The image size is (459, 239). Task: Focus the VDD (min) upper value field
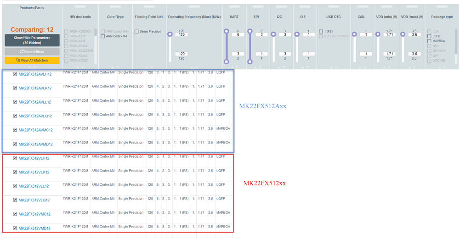(x=389, y=35)
